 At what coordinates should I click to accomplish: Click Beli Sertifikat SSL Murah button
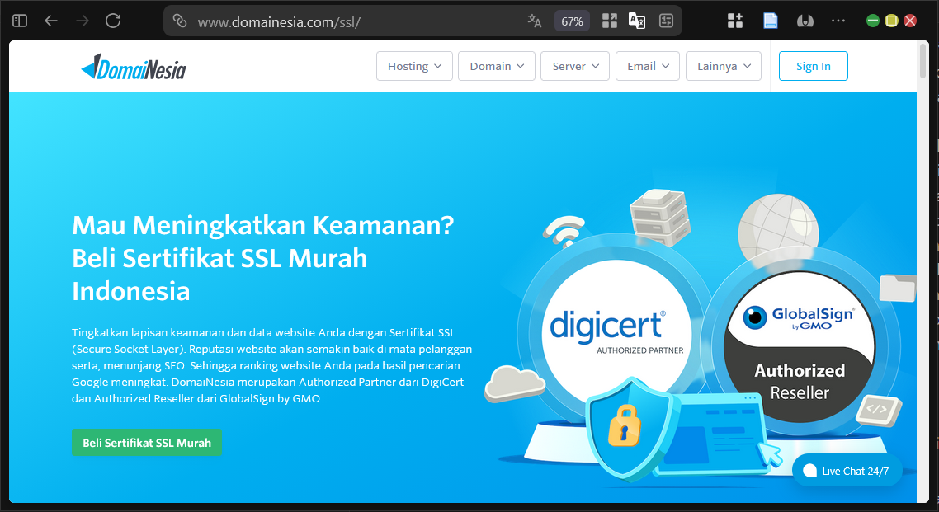(147, 443)
